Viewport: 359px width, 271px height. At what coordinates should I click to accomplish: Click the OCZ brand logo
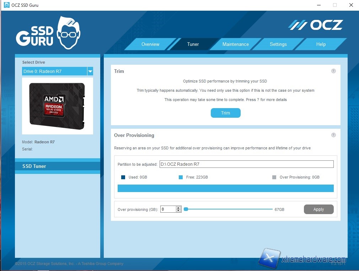[315, 25]
